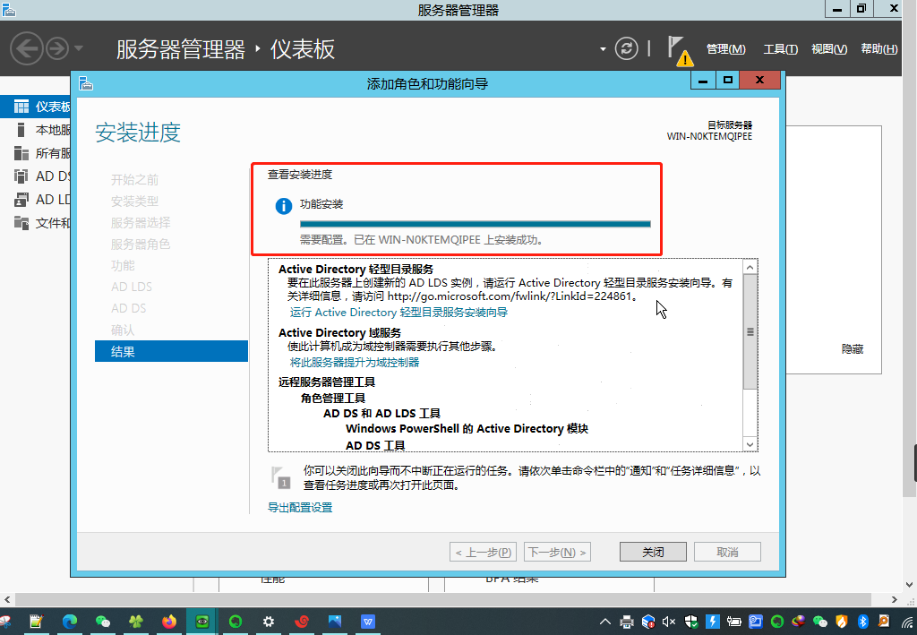
Task: Open Notepad++ from the taskbar
Action: pyautogui.click(x=36, y=621)
